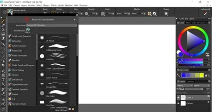Screen dimensions: 212x112
Task: Select the Flat Color brush variant
Action: click(54, 94)
